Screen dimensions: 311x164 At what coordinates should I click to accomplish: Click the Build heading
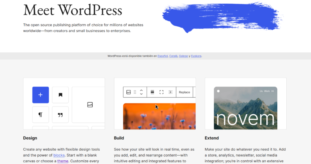tap(119, 138)
